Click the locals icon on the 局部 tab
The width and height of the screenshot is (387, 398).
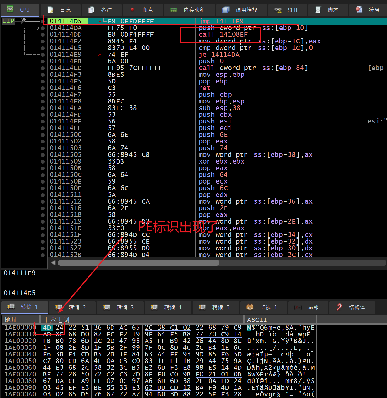tap(298, 307)
